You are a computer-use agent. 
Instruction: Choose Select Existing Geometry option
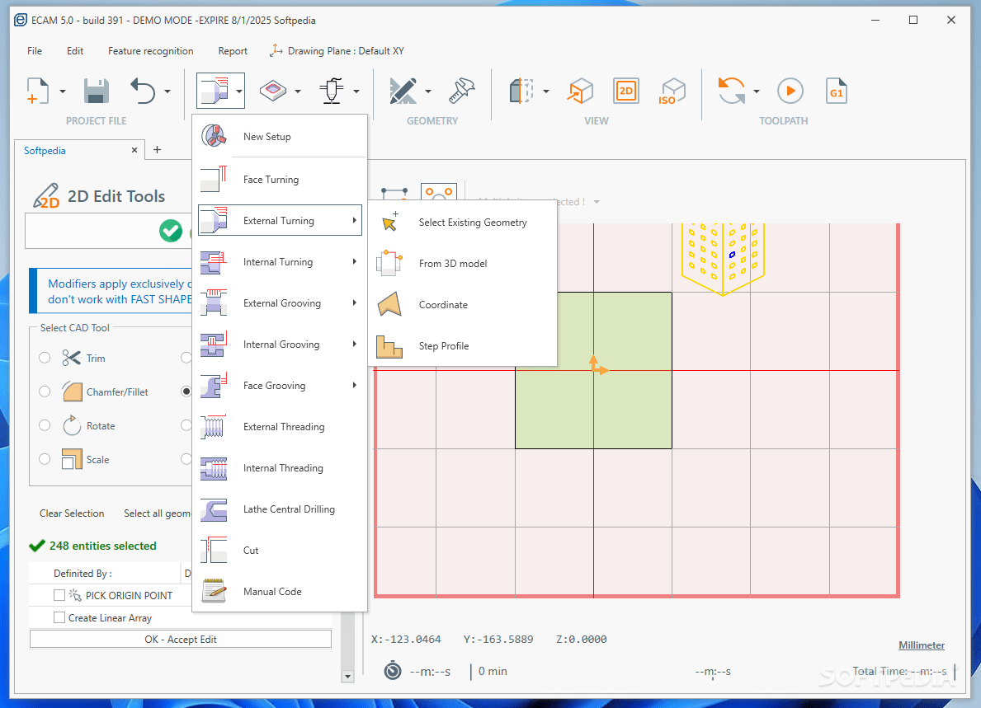(x=462, y=223)
